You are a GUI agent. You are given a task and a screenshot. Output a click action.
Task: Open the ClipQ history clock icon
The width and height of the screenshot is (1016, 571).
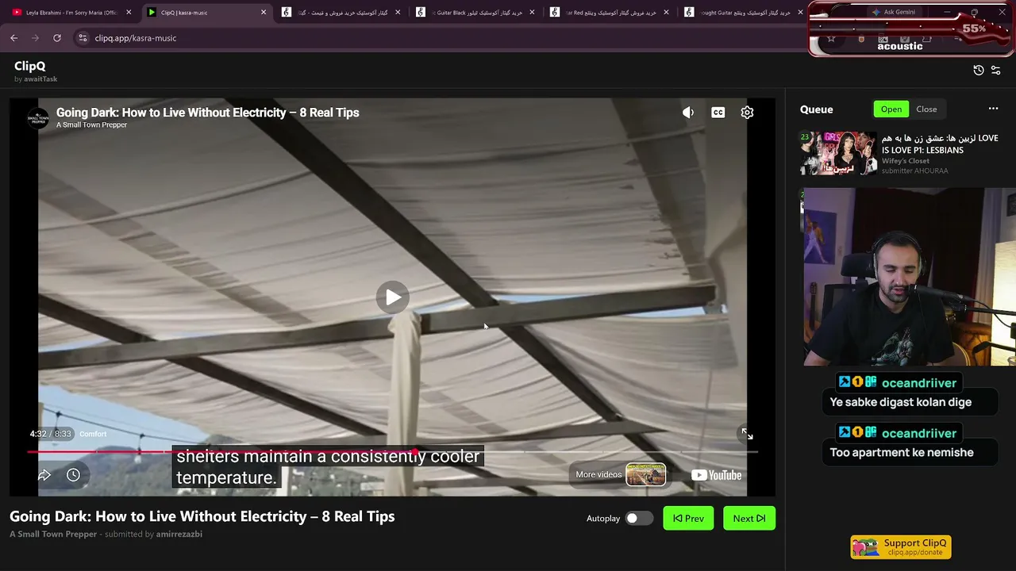point(979,70)
